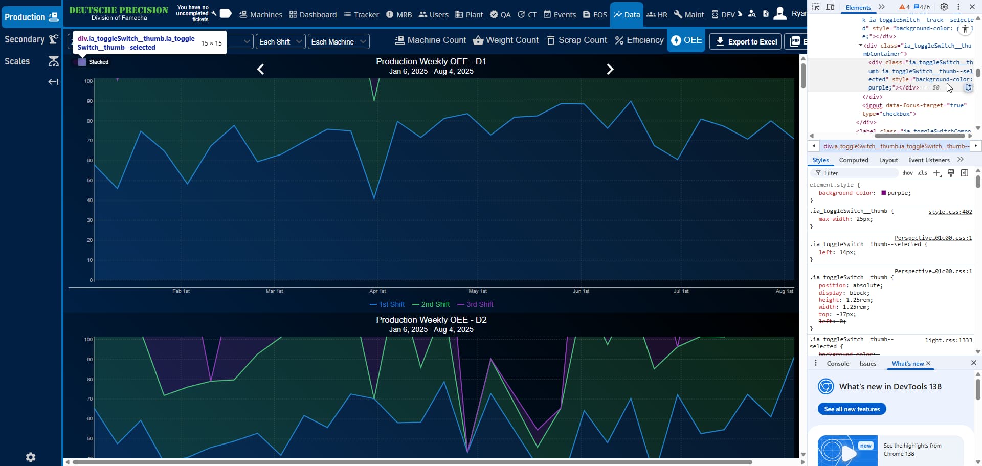Click the DevTools inspect element icon
Viewport: 982px width, 466px height.
816,7
